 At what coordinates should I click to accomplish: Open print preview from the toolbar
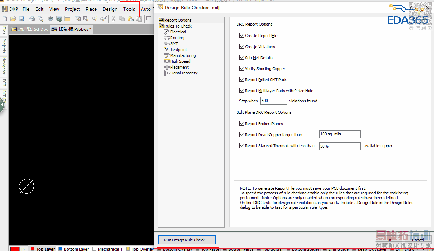[x=40, y=19]
